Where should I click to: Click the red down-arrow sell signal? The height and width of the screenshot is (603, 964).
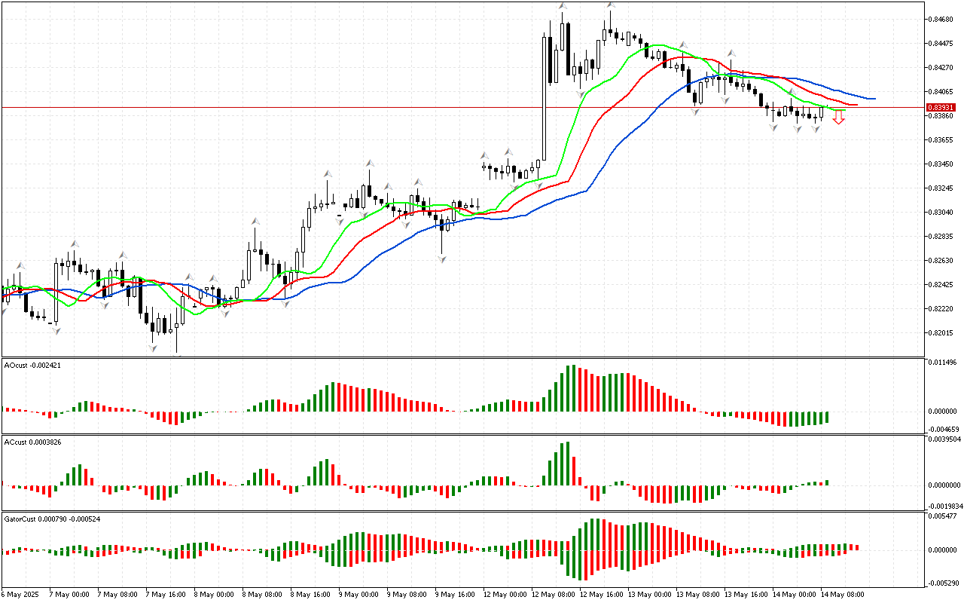838,118
